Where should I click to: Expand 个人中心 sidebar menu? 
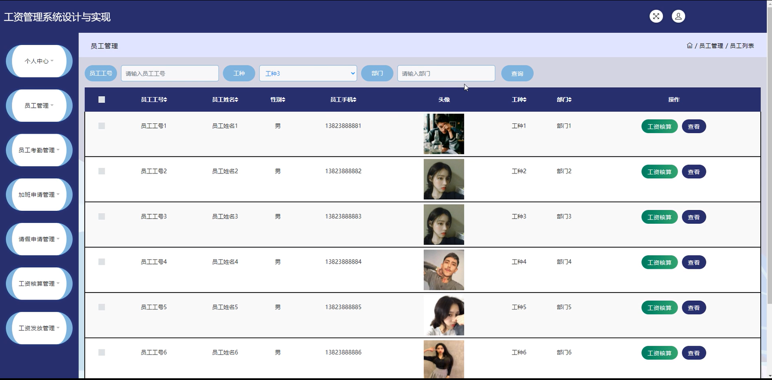(39, 61)
